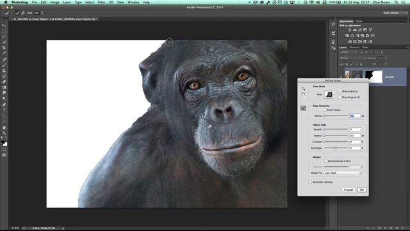The width and height of the screenshot is (410, 231).
Task: Select the Healing Brush tool
Action: point(4,60)
